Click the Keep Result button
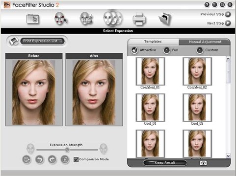The image size is (236, 176). (x=165, y=163)
